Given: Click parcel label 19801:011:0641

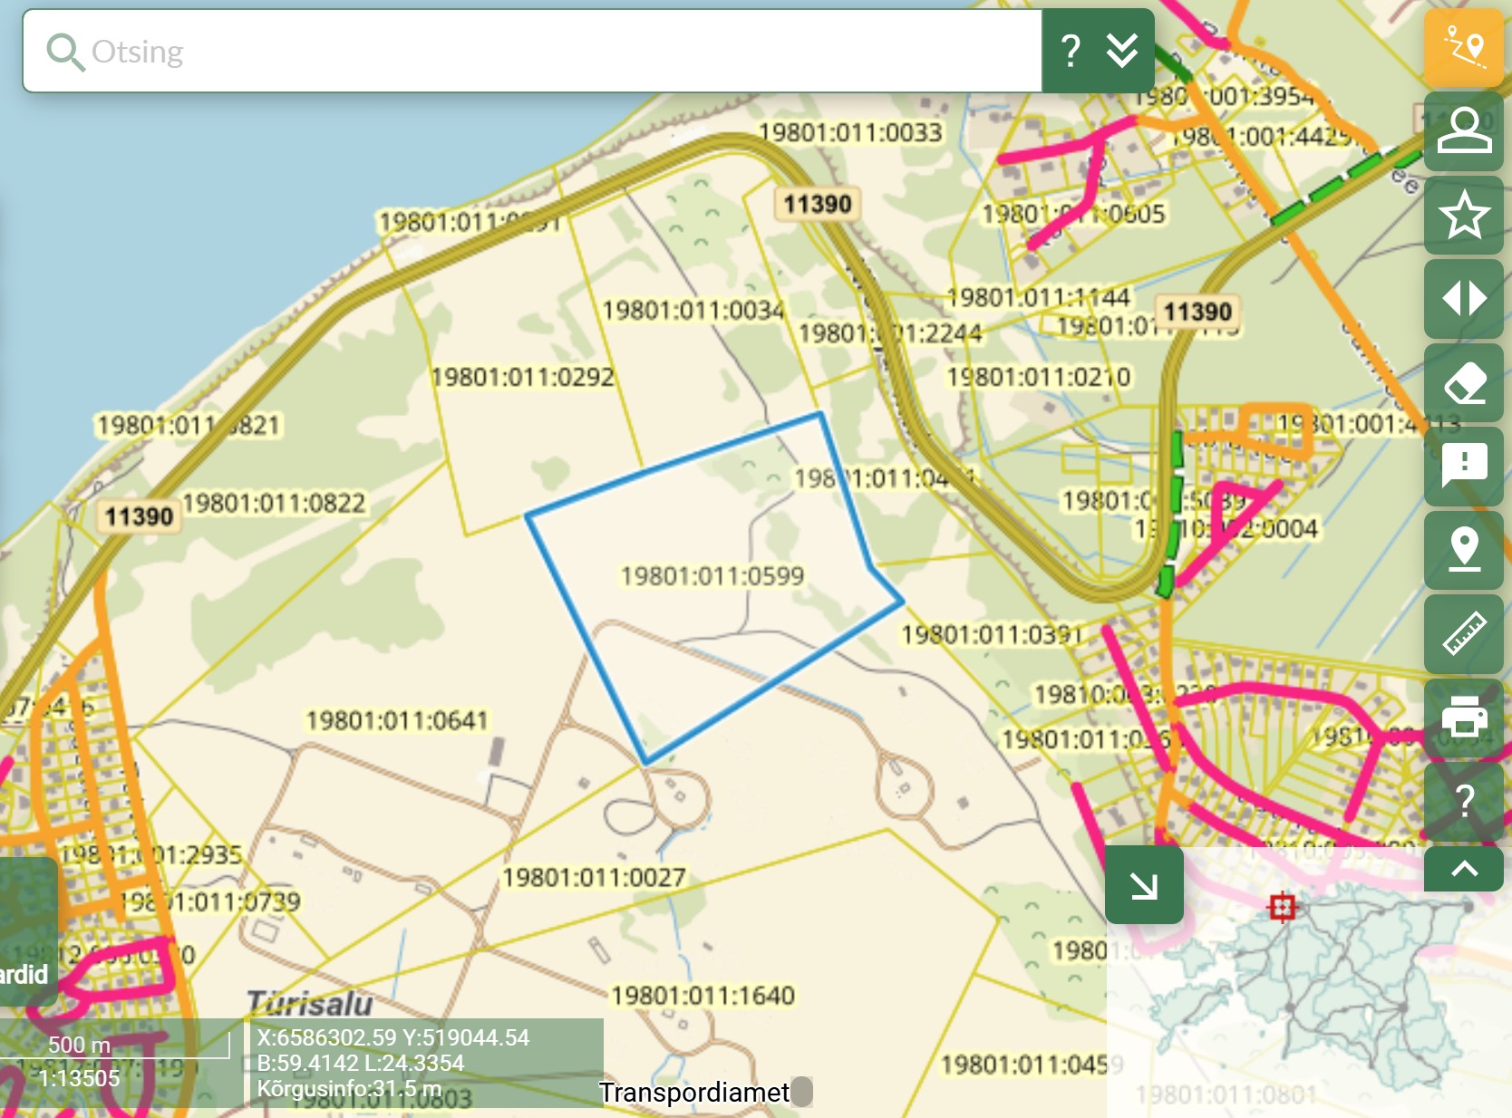Looking at the screenshot, I should click(397, 720).
